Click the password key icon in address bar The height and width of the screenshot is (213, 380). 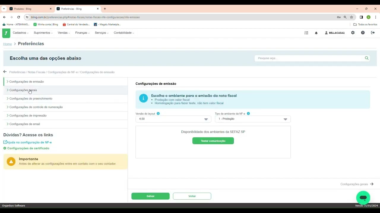click(x=339, y=17)
